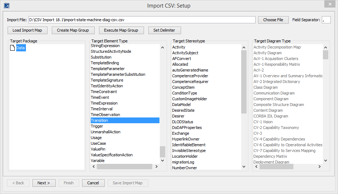This screenshot has height=194, width=338.
Task: Pick Class Diagram in diagram type list
Action: pyautogui.click(x=266, y=87)
